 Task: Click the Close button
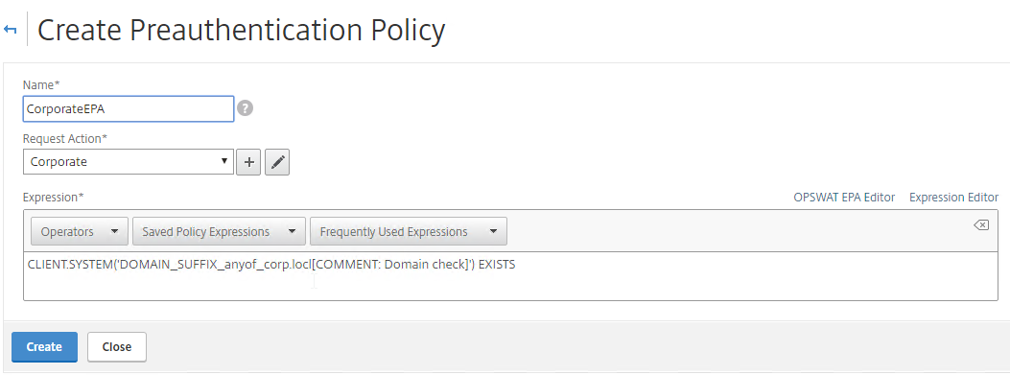117,346
